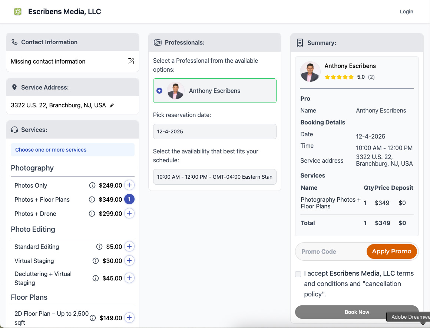
Task: Select the Anthony Escribens radio button
Action: click(x=159, y=90)
